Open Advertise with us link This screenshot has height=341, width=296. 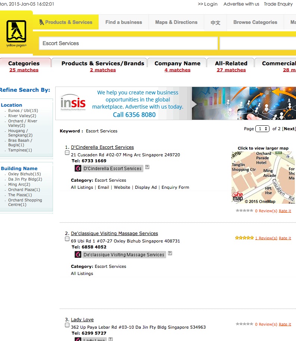click(x=242, y=4)
